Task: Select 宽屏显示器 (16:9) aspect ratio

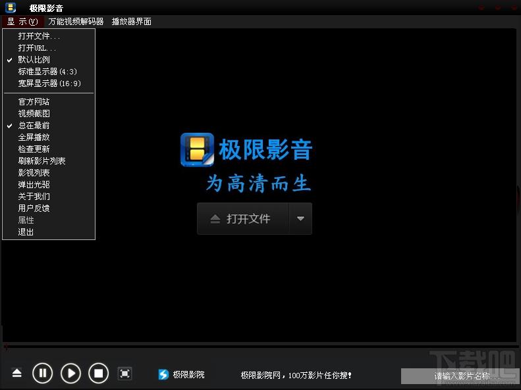Action: [x=49, y=84]
